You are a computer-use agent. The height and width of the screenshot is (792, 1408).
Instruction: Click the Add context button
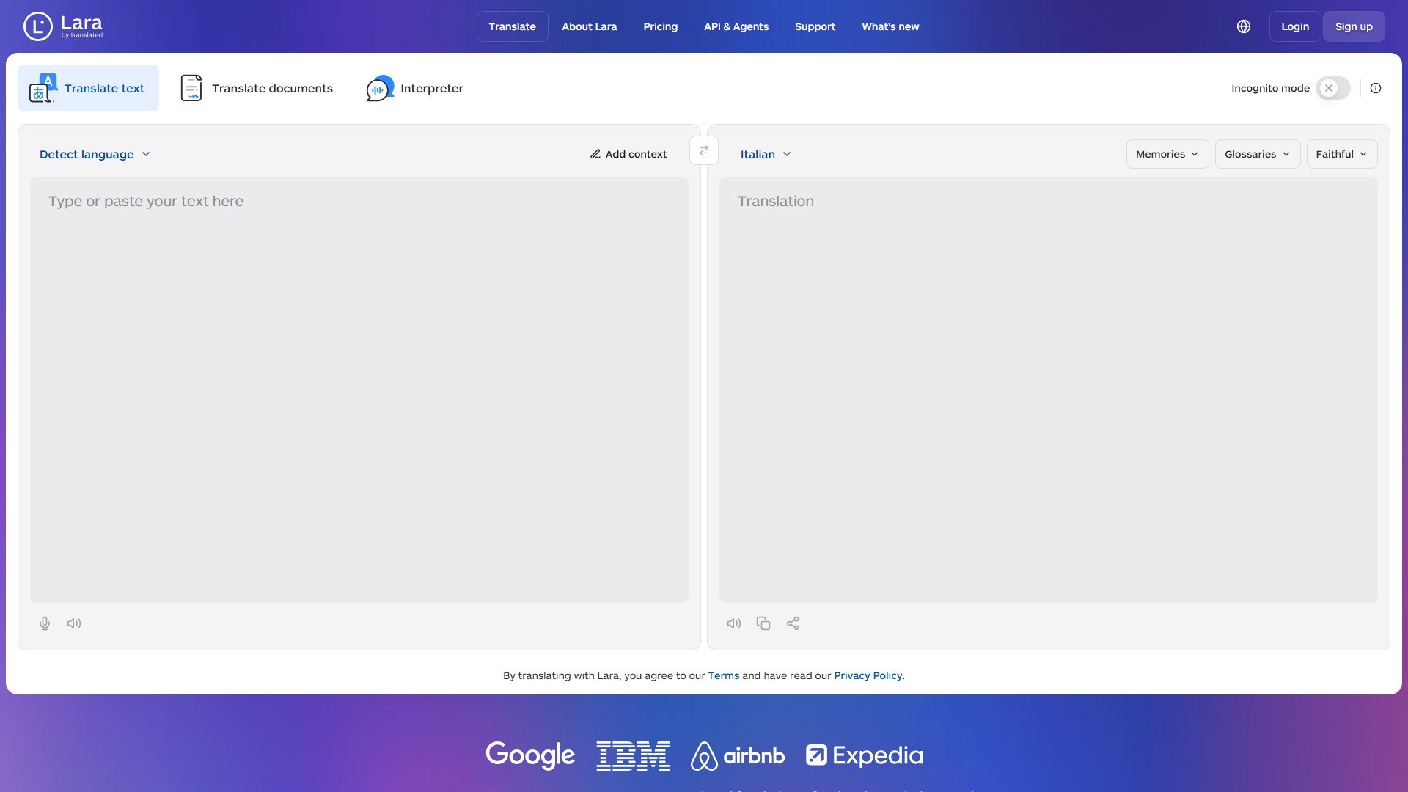pyautogui.click(x=628, y=154)
